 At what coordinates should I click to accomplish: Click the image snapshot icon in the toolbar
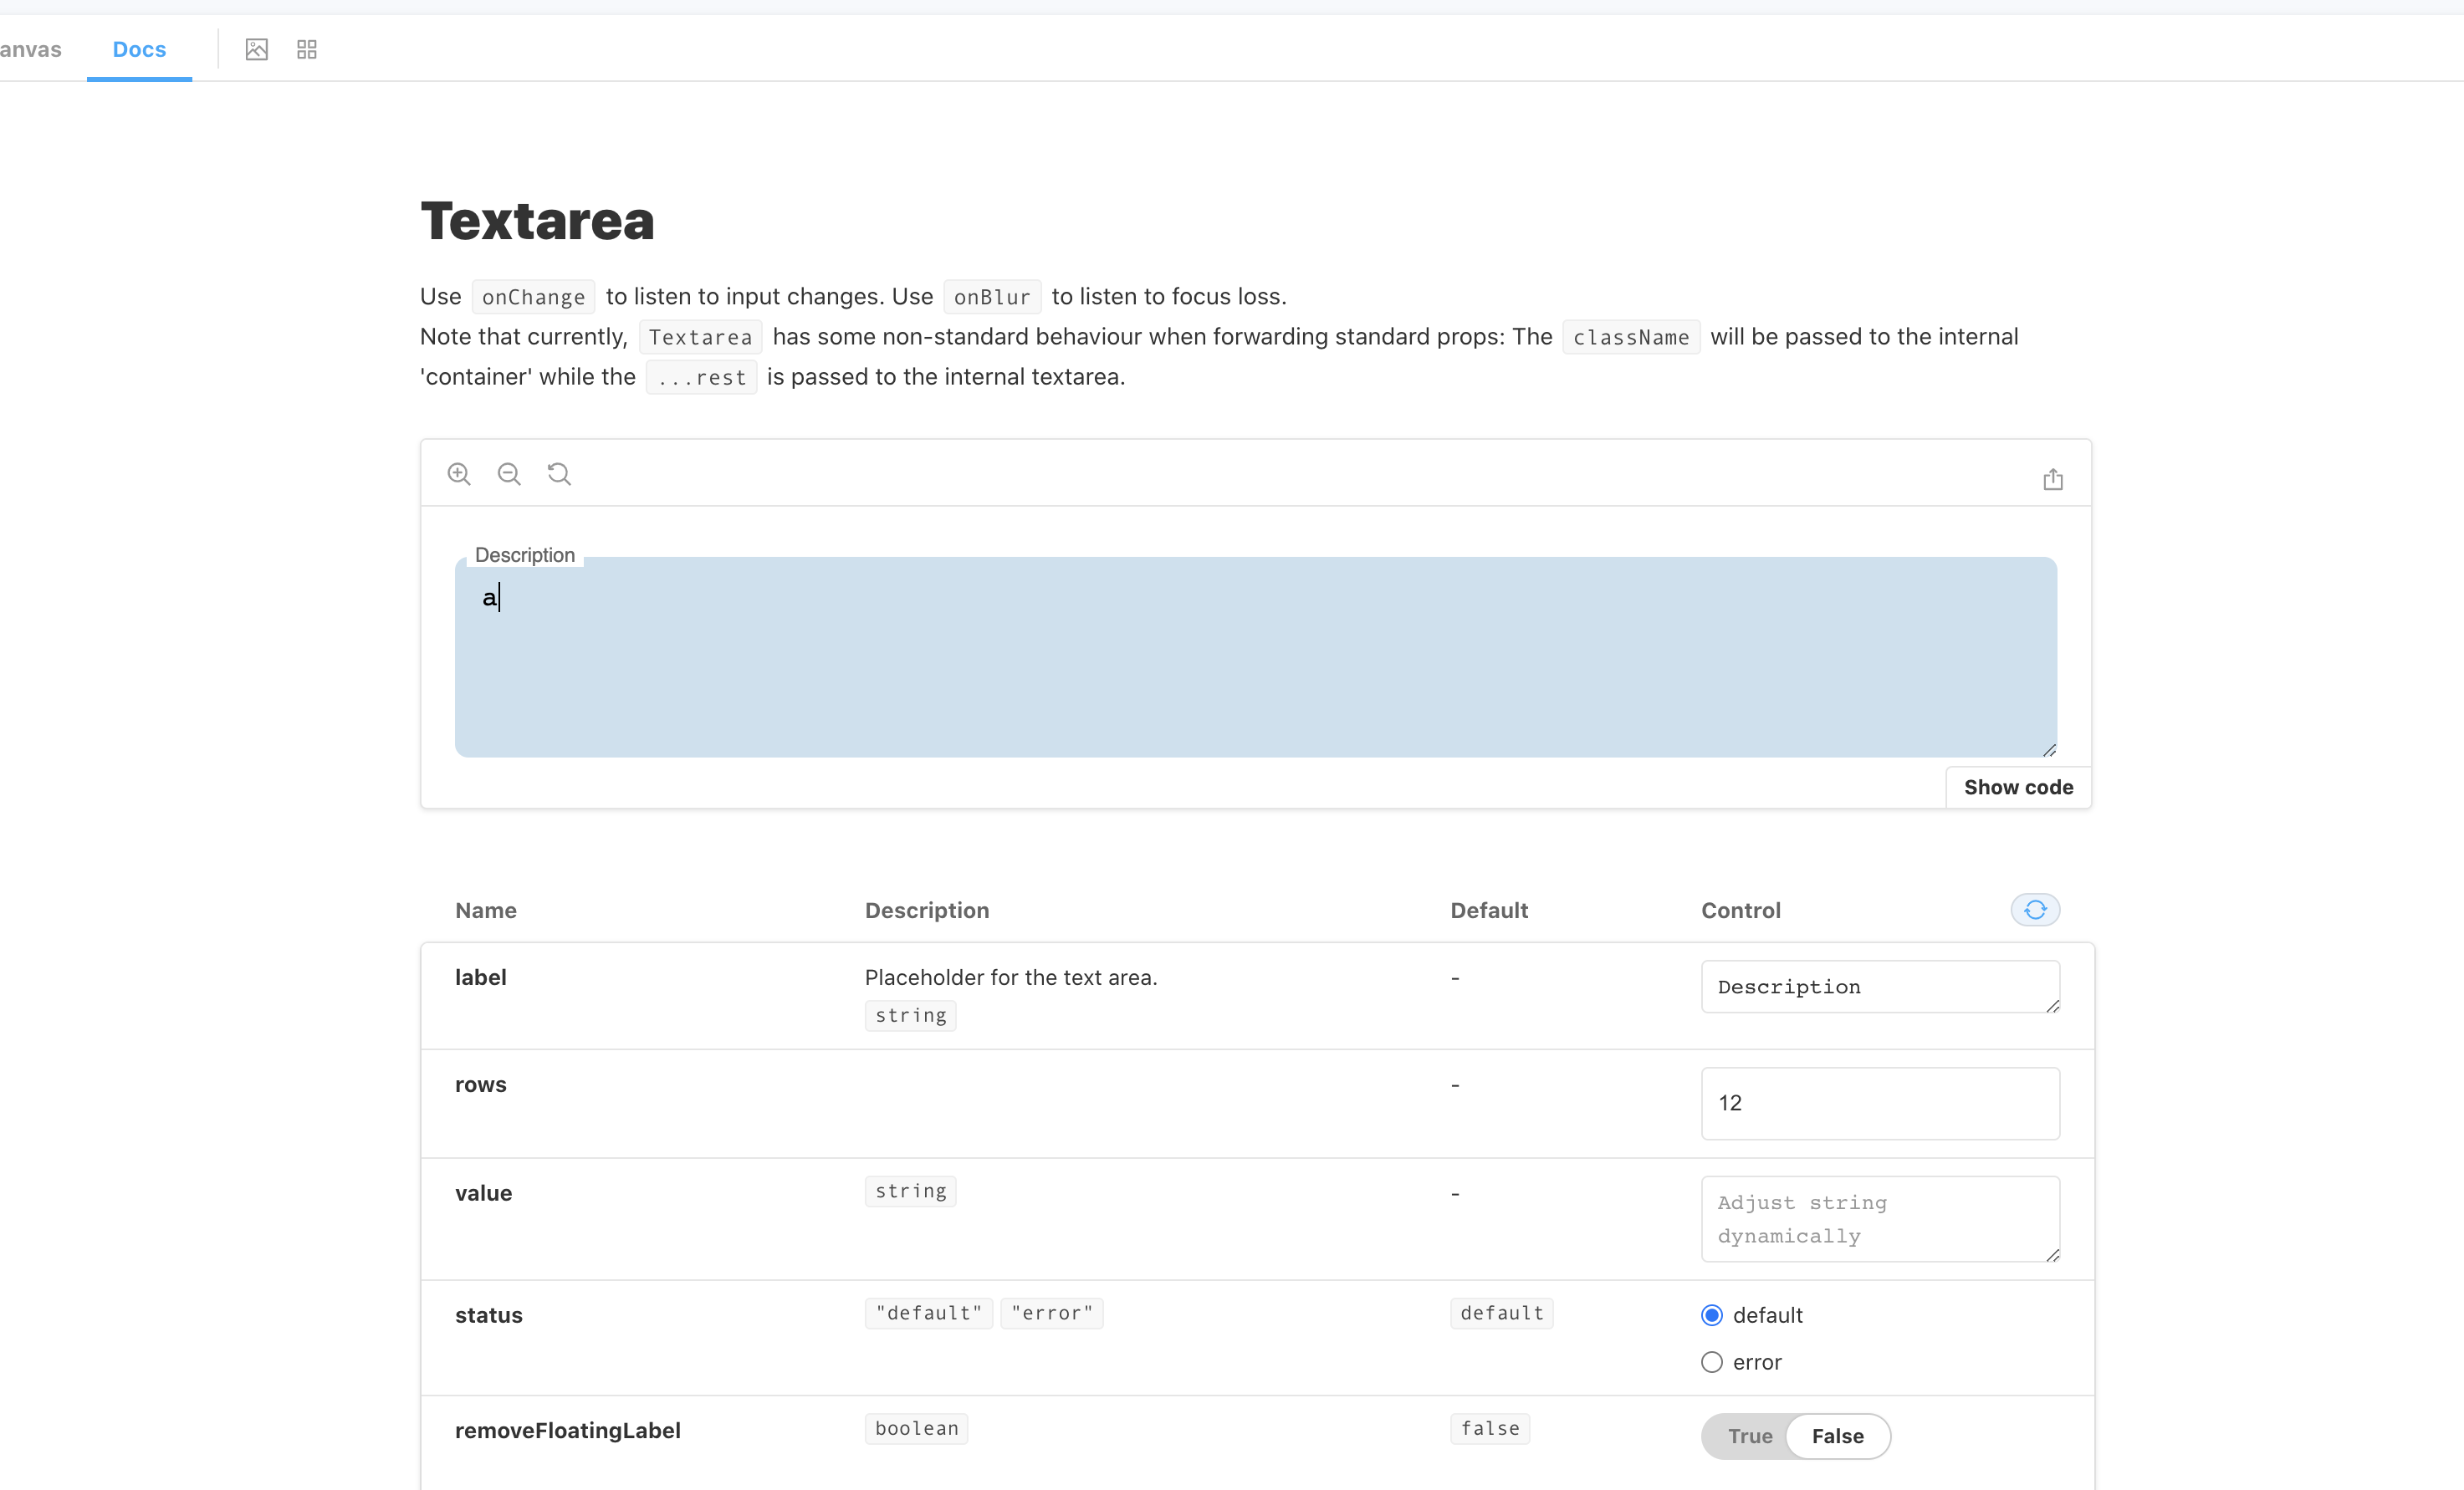tap(257, 48)
